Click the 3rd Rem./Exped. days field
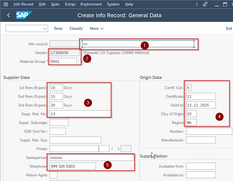This screenshot has width=233, height=181. click(x=56, y=105)
